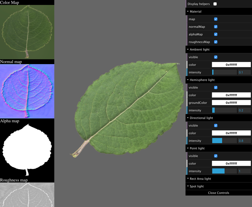Expand the Spot light folder
Screen dimensions: 252x207
tap(219, 186)
